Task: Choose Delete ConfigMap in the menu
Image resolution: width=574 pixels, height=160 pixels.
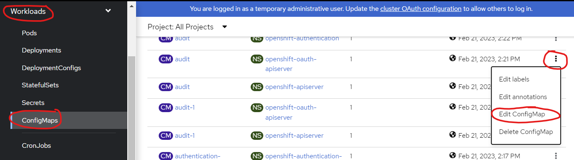Action: (x=526, y=132)
